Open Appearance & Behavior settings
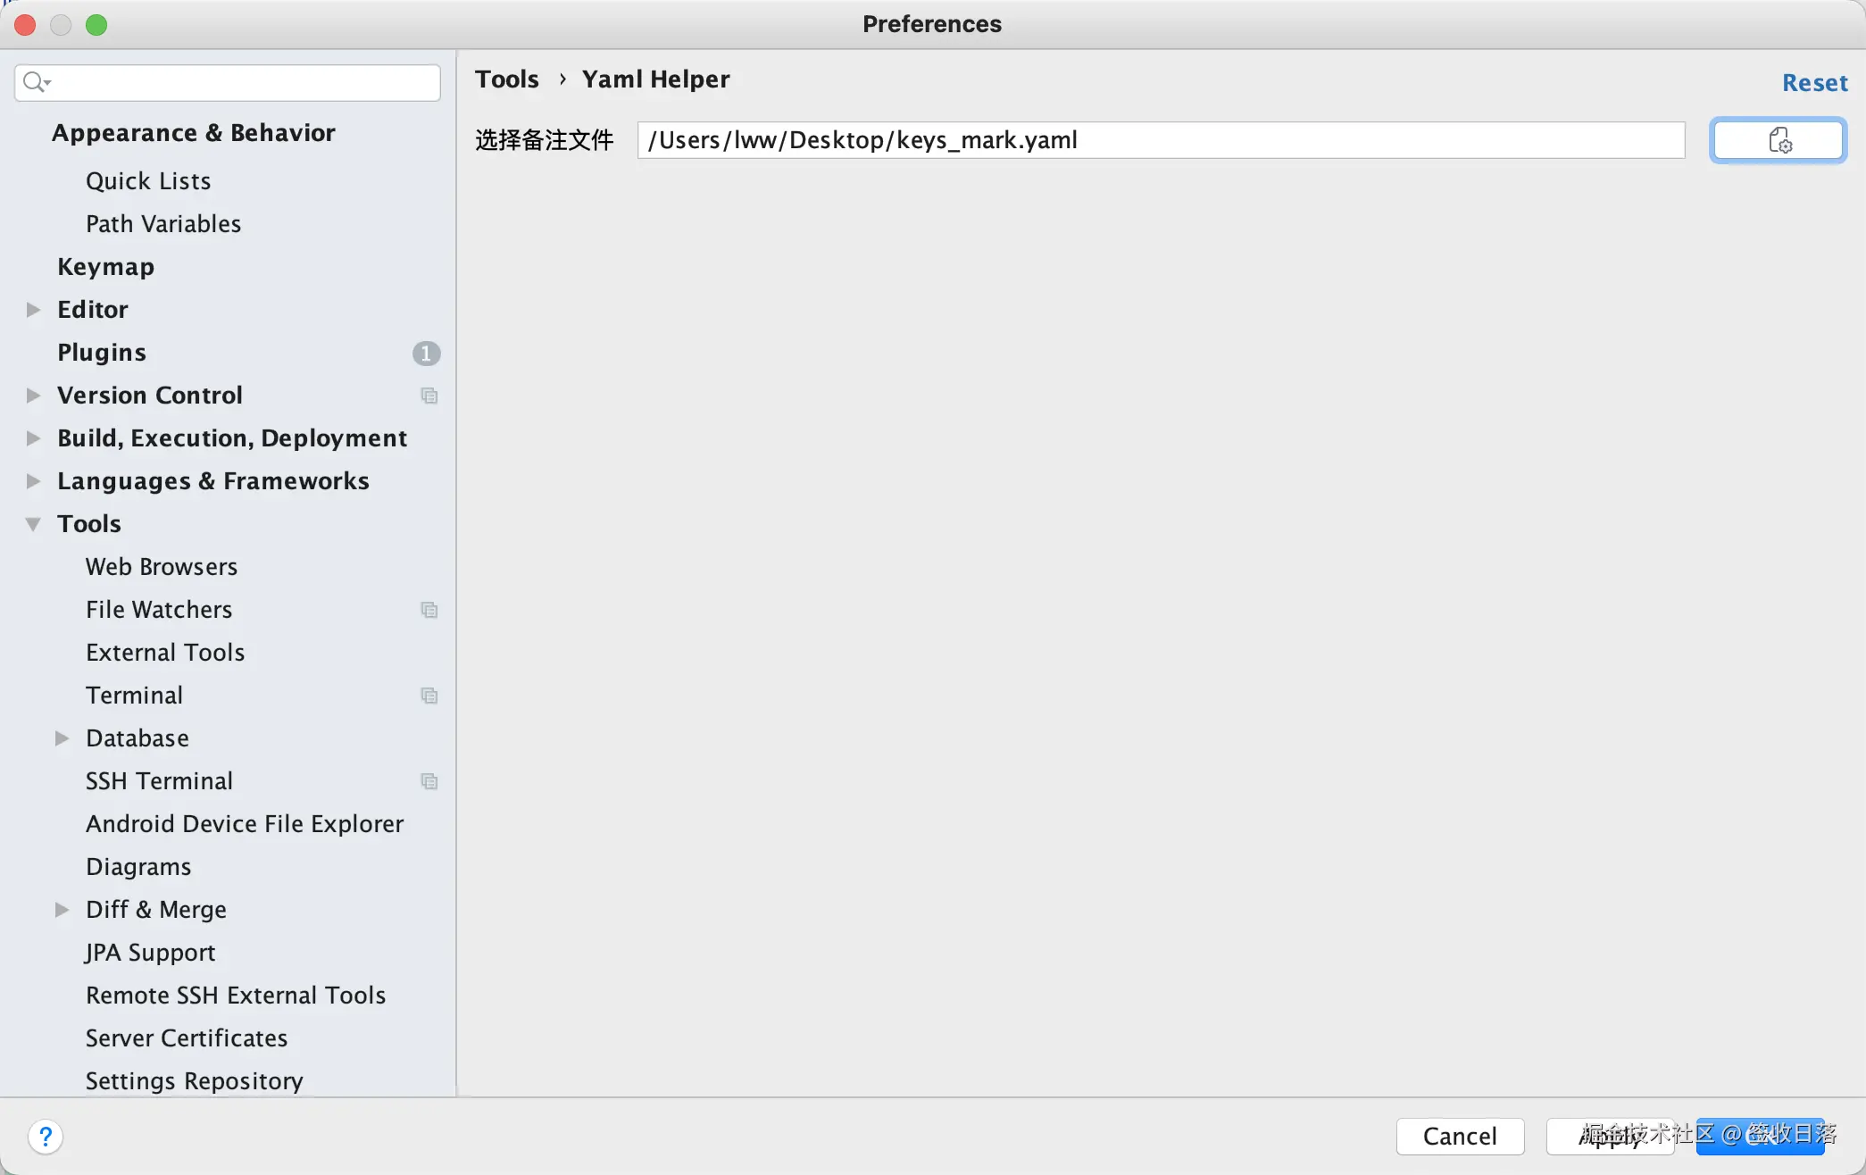Viewport: 1866px width, 1175px height. tap(194, 132)
